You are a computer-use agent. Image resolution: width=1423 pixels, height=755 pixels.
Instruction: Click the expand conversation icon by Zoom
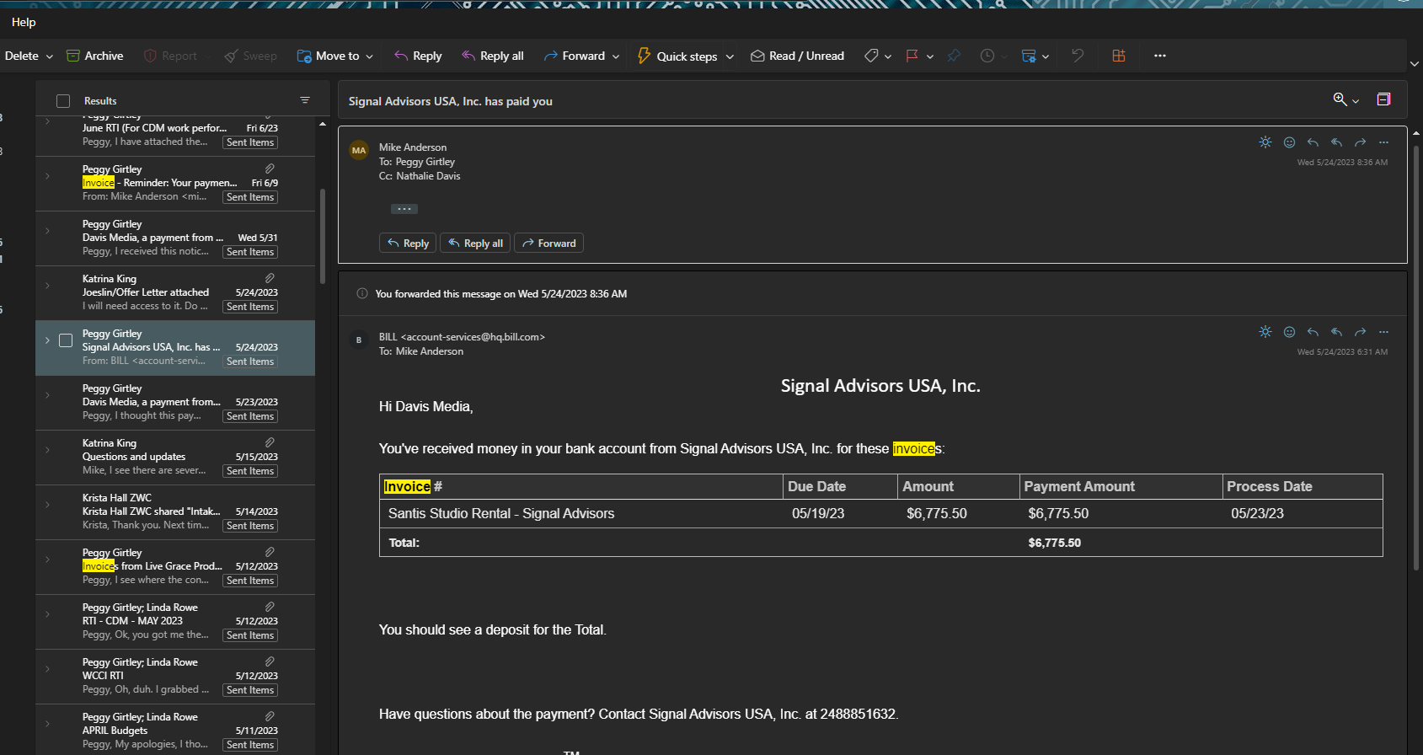click(x=1383, y=99)
